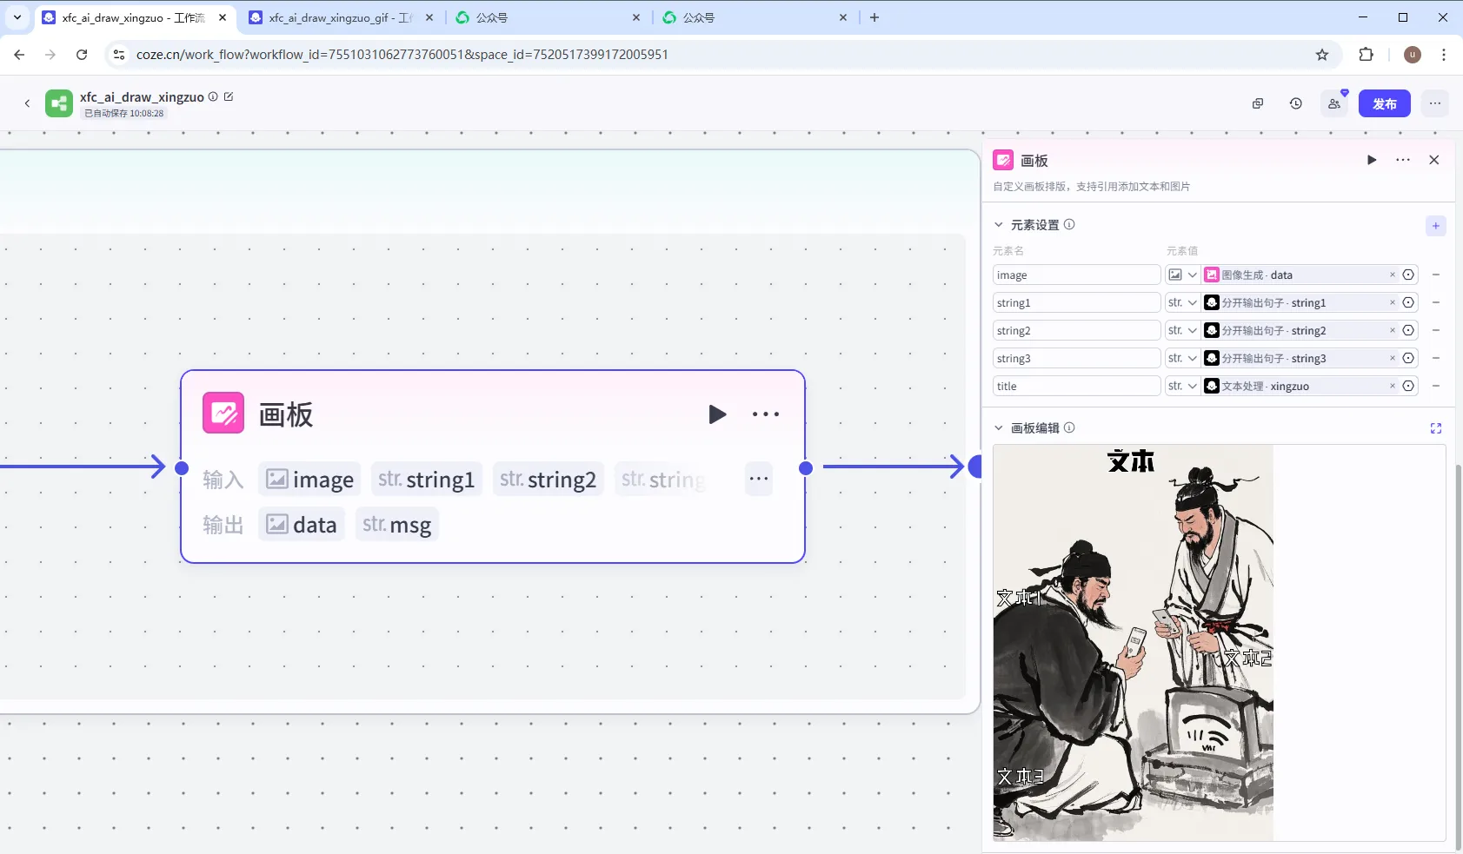Show hidden input parameters on 画板 node
Viewport: 1463px width, 854px height.
click(759, 479)
